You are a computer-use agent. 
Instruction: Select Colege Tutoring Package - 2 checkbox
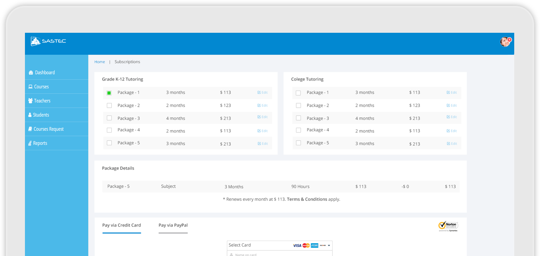pos(298,105)
